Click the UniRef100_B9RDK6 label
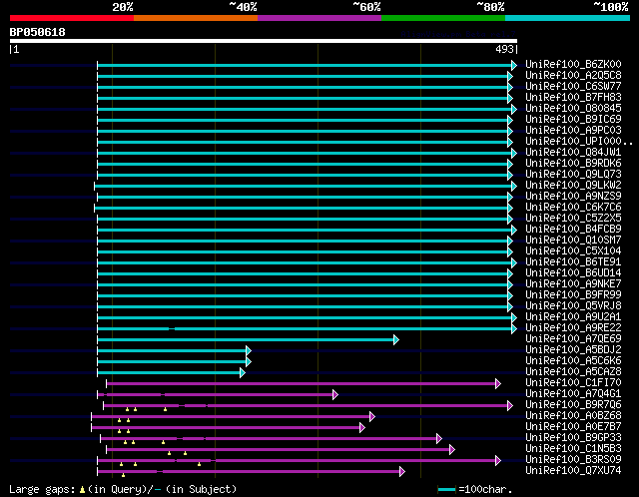The width and height of the screenshot is (639, 497). (573, 164)
